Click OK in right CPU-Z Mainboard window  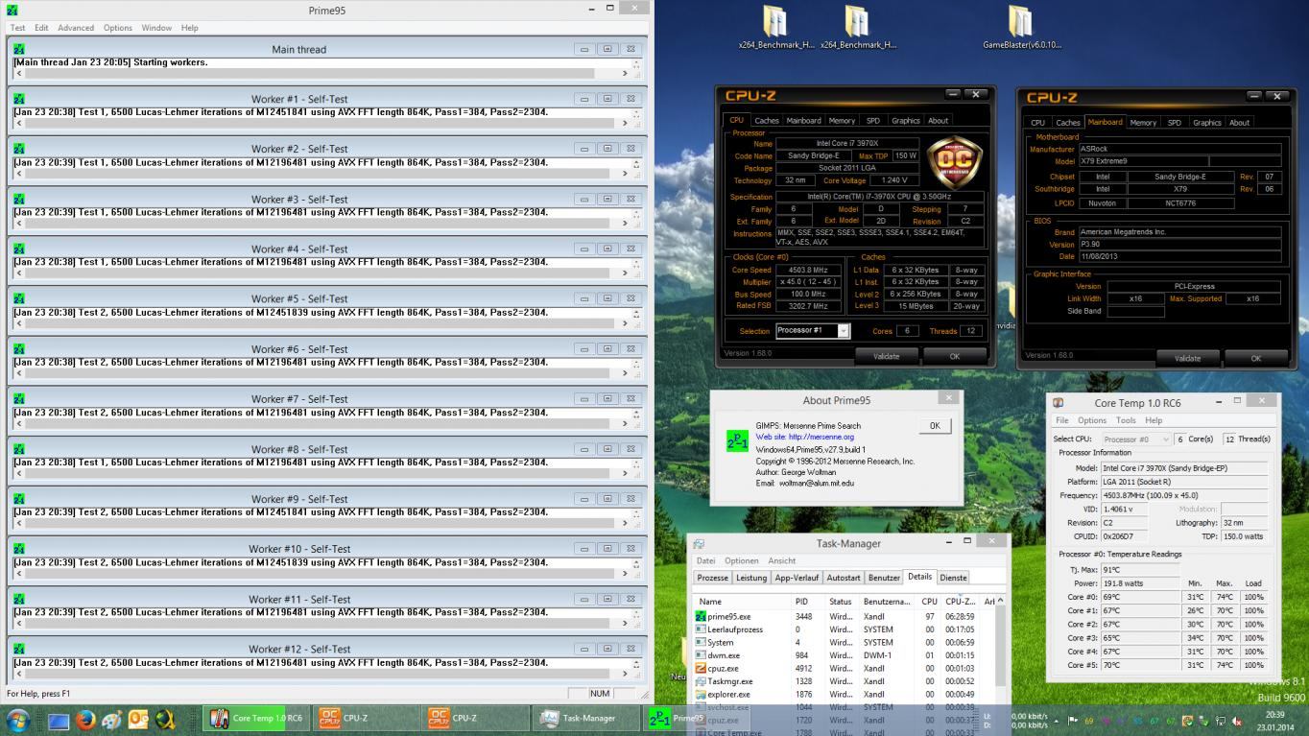[1255, 358]
